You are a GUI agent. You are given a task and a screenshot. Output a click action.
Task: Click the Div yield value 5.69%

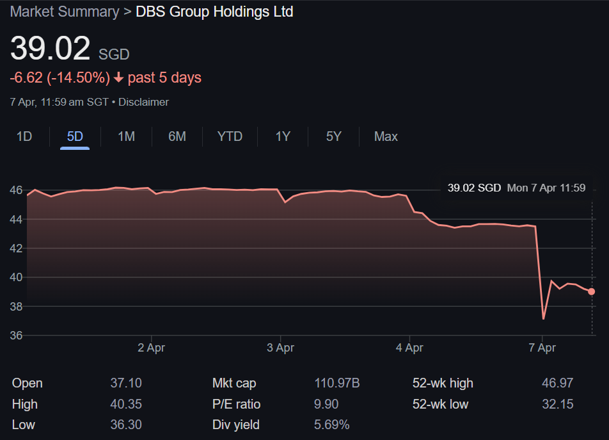click(331, 425)
